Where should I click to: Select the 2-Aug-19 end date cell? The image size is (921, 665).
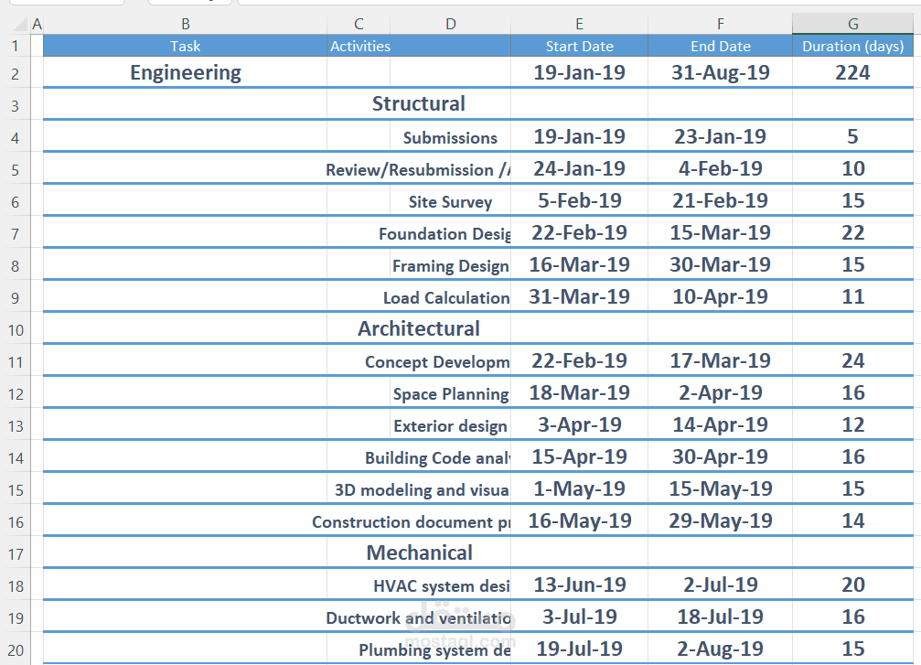coord(720,649)
